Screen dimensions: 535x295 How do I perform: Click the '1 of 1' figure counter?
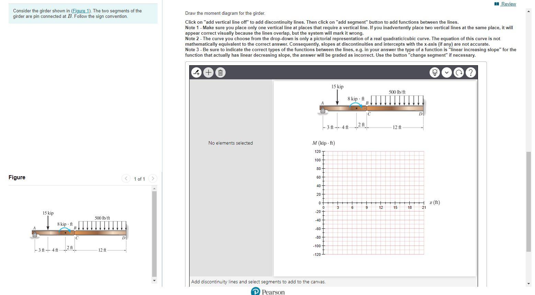139,179
